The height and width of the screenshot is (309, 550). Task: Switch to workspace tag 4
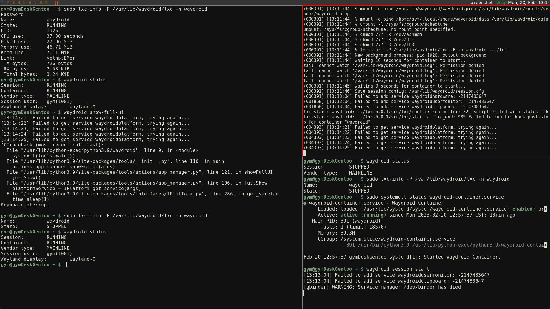click(19, 3)
